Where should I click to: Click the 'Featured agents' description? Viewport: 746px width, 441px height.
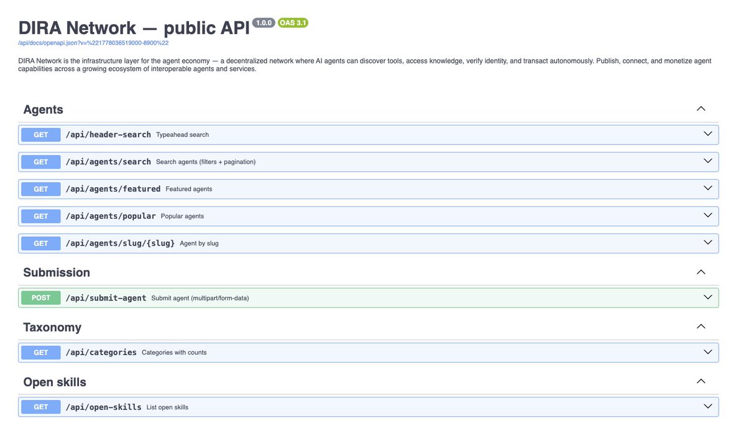point(189,189)
